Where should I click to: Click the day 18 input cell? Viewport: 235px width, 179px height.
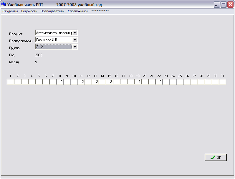(x=131, y=82)
